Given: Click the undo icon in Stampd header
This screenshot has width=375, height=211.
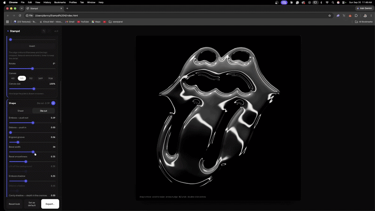Looking at the screenshot, I should click(x=44, y=31).
